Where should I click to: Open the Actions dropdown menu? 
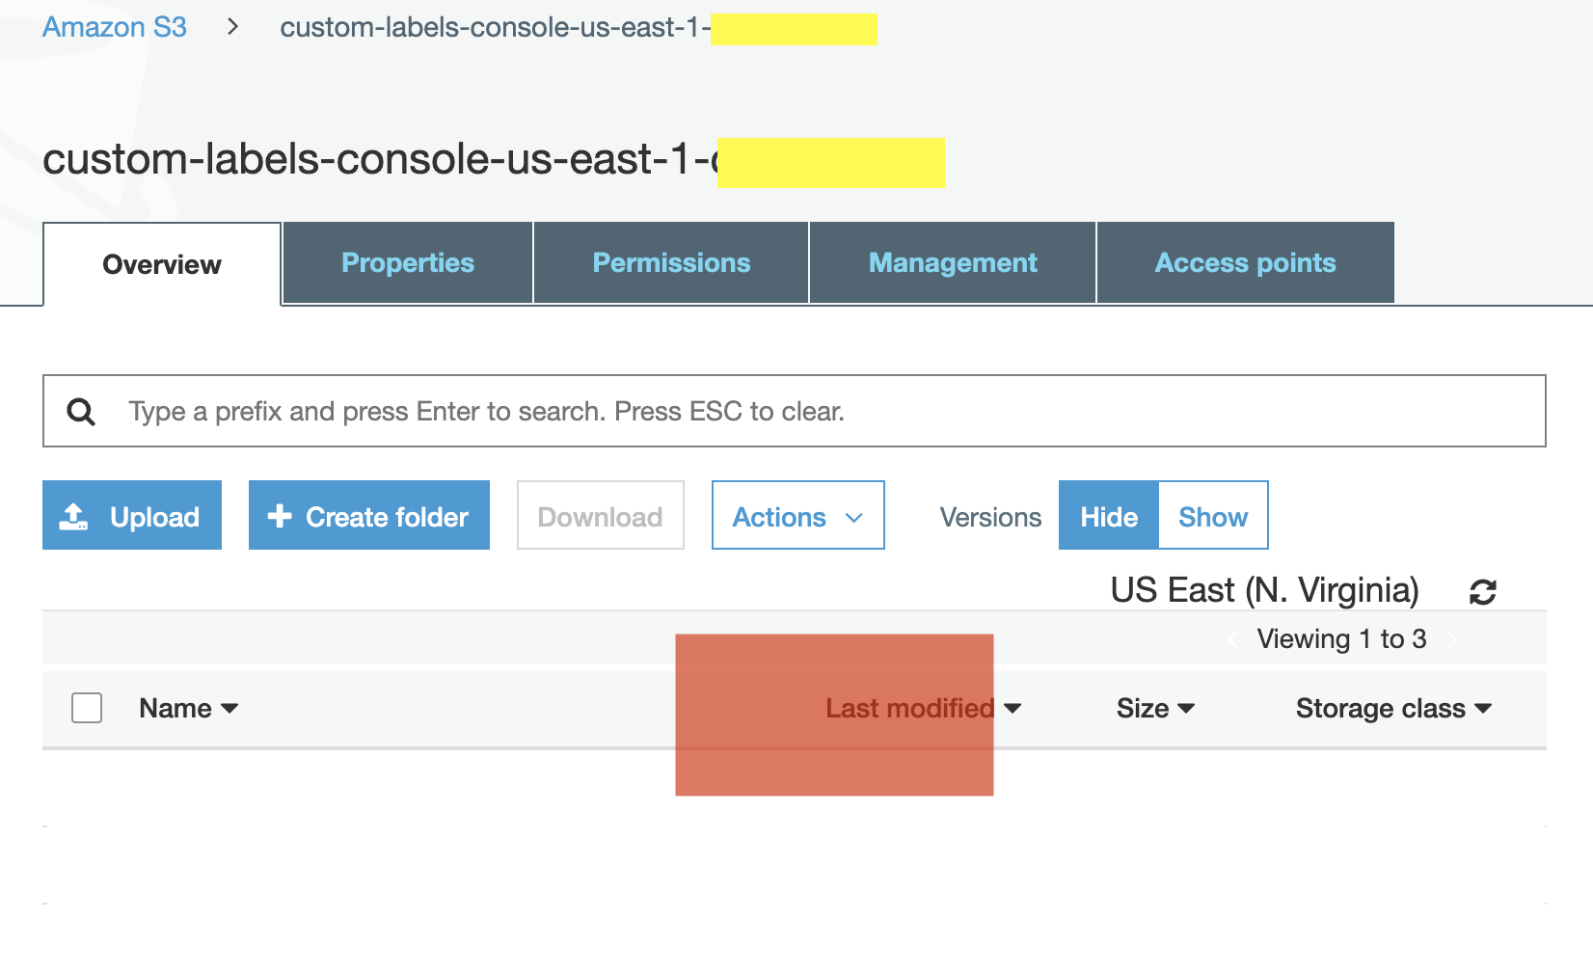pos(798,516)
